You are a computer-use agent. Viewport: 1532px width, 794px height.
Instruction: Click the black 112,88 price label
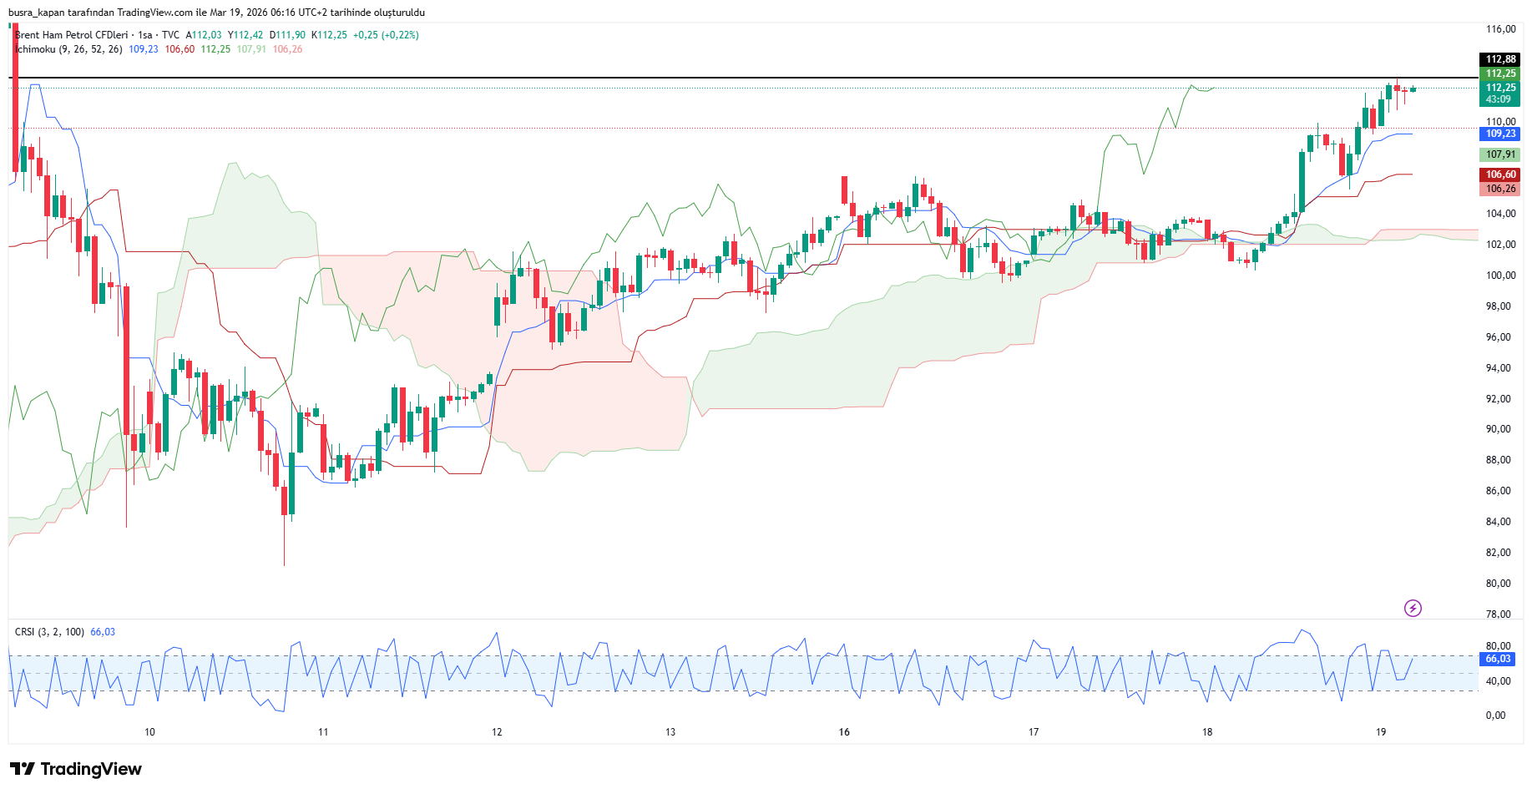(x=1500, y=59)
